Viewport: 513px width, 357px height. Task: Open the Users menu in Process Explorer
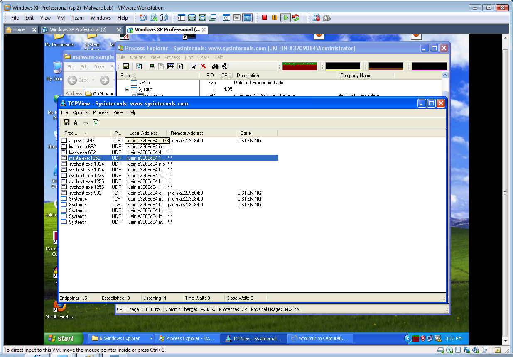(204, 57)
